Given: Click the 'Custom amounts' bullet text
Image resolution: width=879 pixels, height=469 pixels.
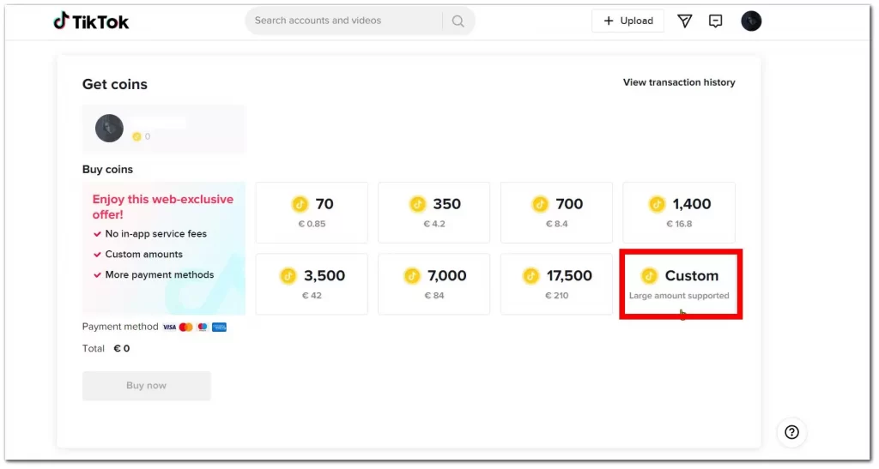Looking at the screenshot, I should [144, 255].
